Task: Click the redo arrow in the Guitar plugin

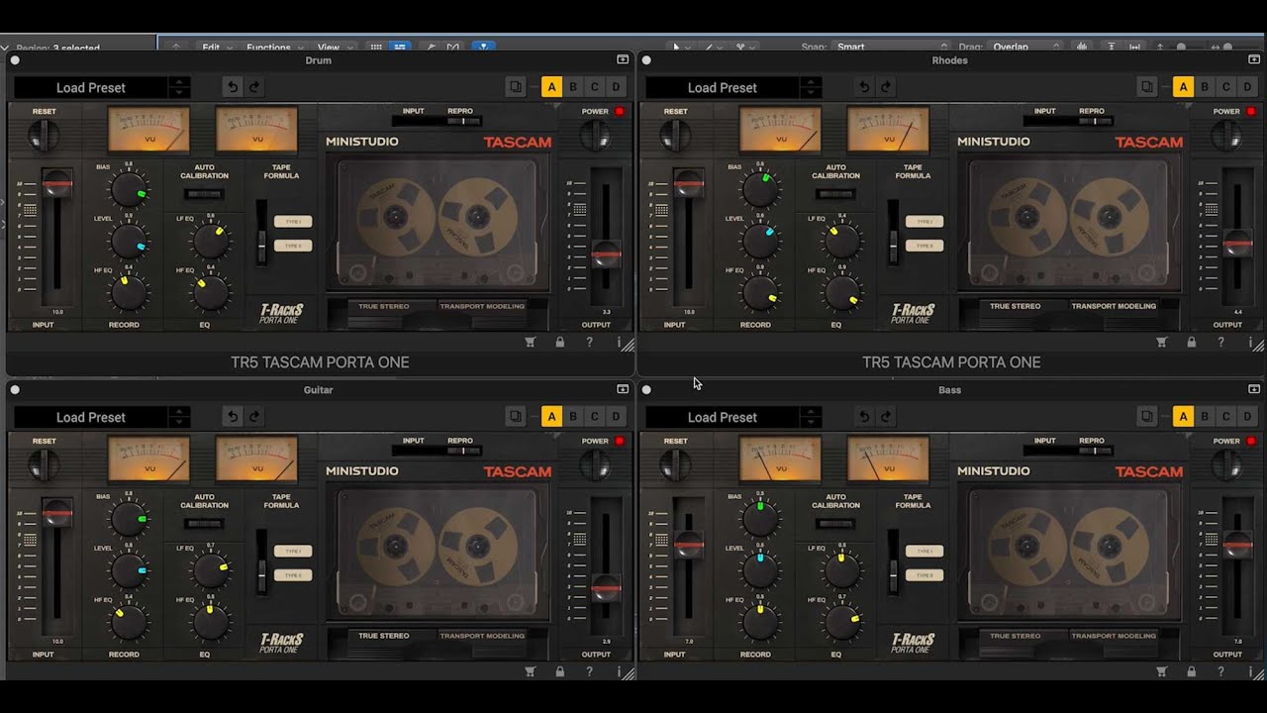Action: [x=253, y=416]
